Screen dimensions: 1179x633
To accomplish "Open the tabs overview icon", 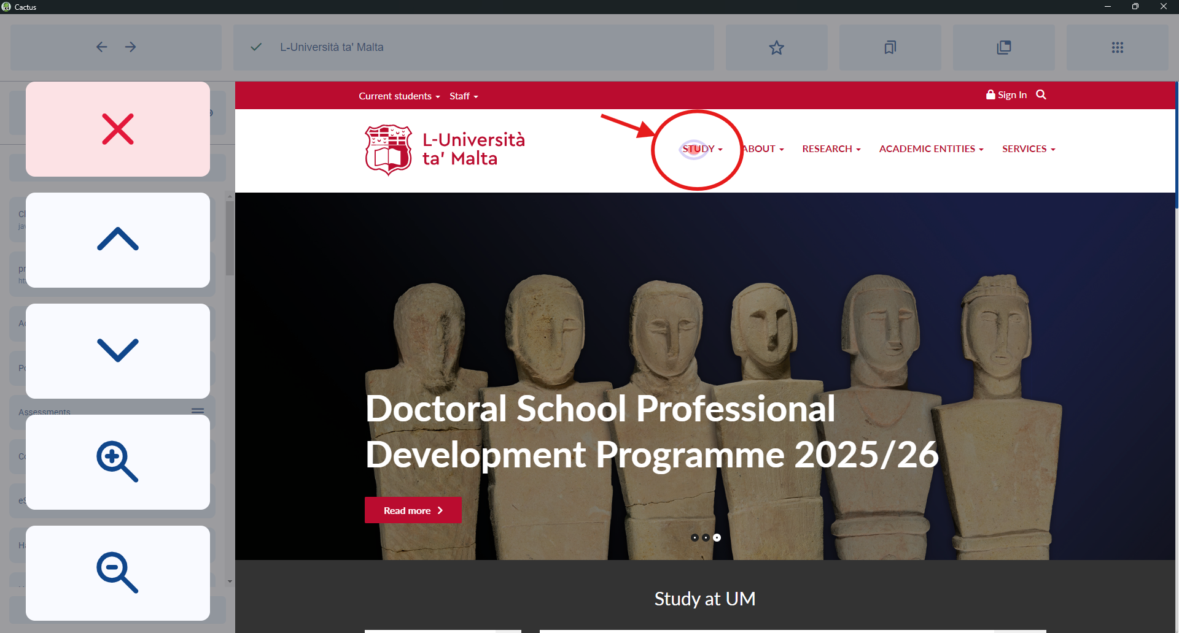I will pyautogui.click(x=1003, y=47).
